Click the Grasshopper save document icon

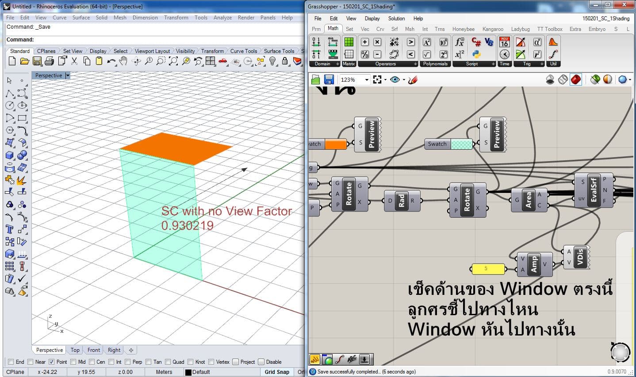tap(329, 79)
